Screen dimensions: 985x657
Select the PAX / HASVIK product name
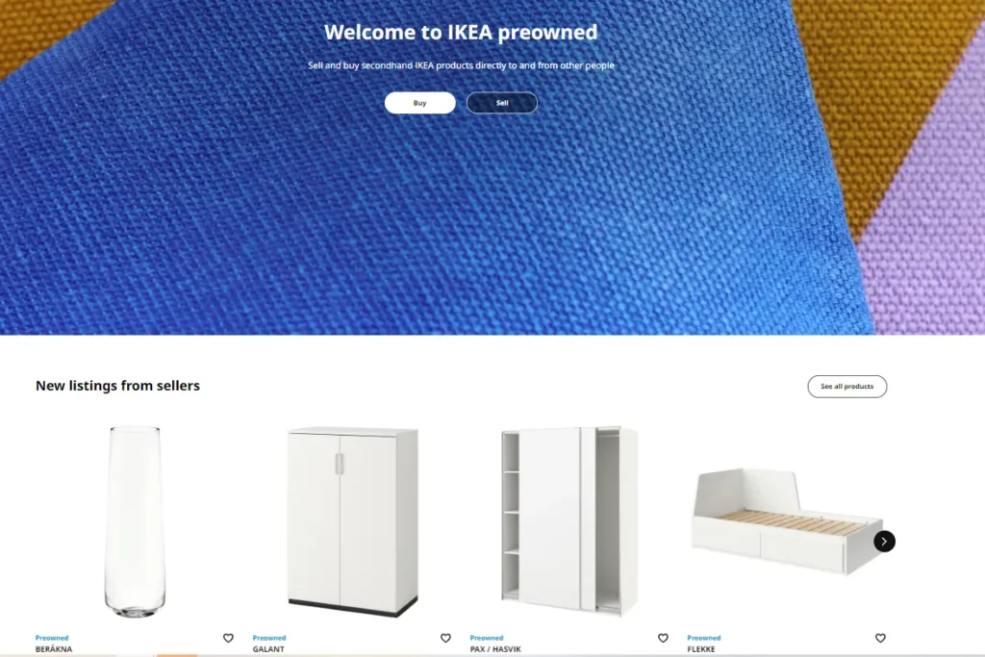coord(495,649)
